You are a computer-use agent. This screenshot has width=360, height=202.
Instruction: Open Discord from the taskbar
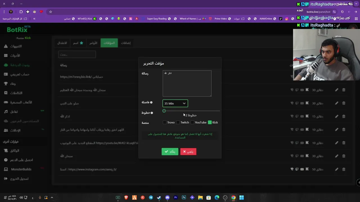(x=167, y=198)
